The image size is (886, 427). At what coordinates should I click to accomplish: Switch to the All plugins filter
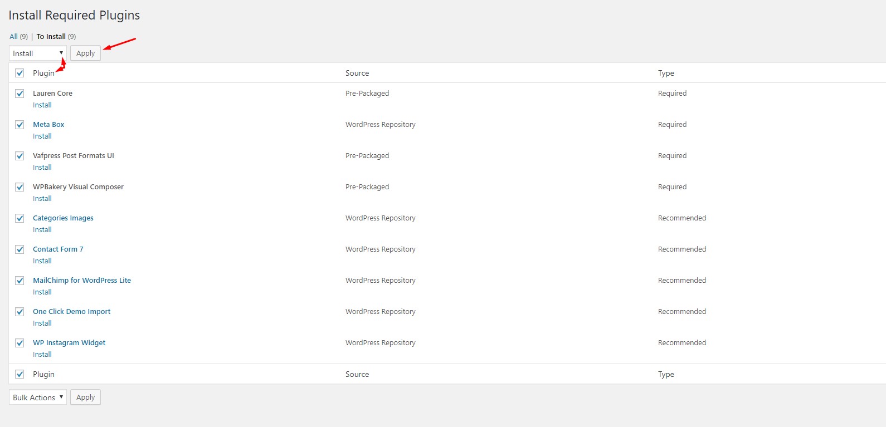13,37
